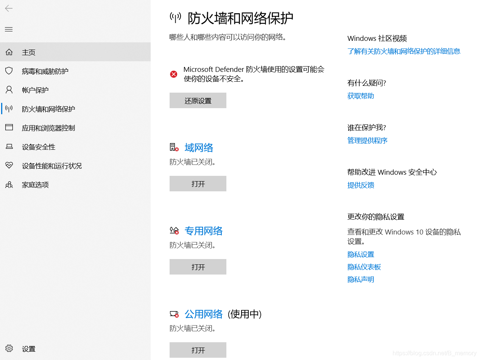
Task: Open the 域网络 link
Action: tap(199, 147)
